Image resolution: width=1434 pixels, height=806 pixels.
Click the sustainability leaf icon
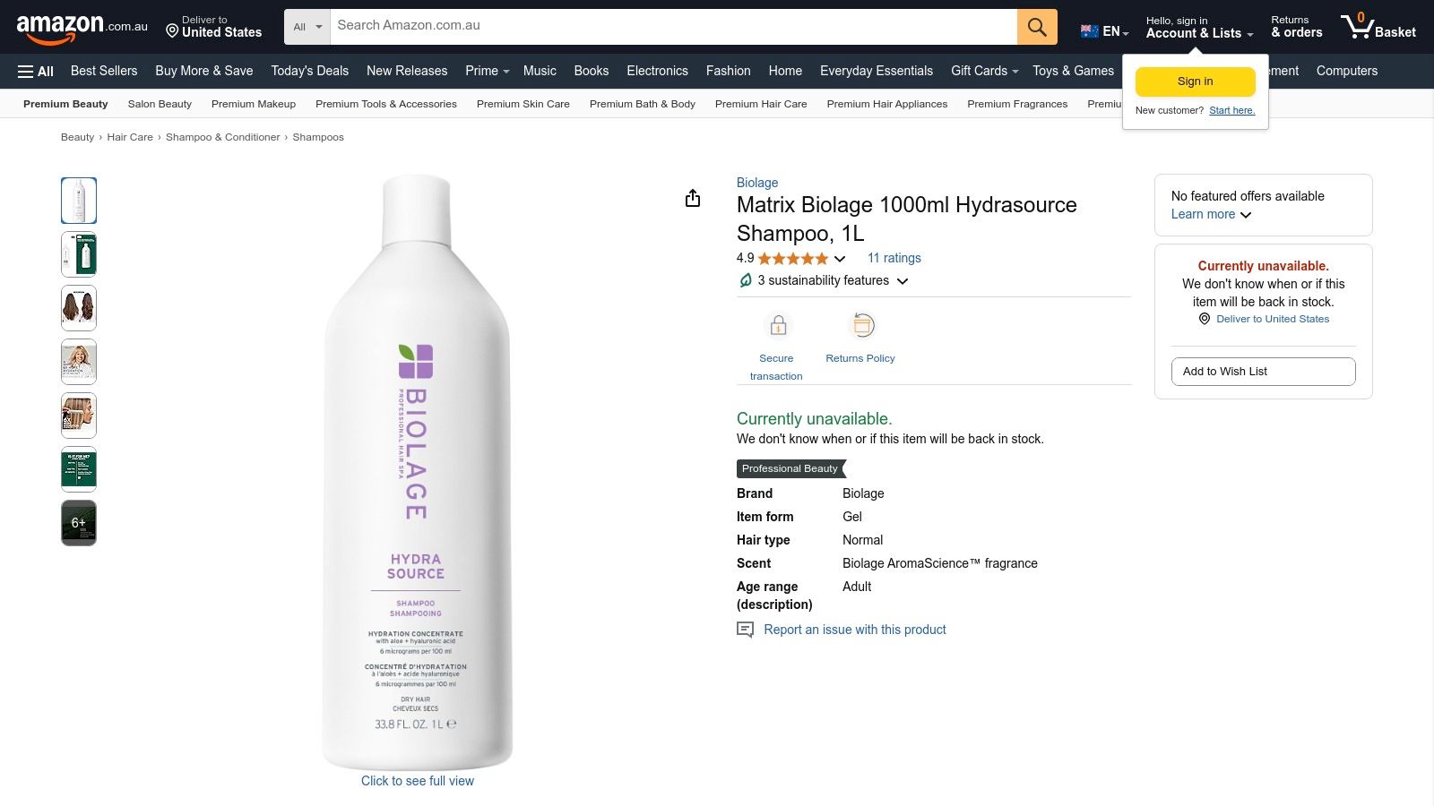(x=746, y=280)
